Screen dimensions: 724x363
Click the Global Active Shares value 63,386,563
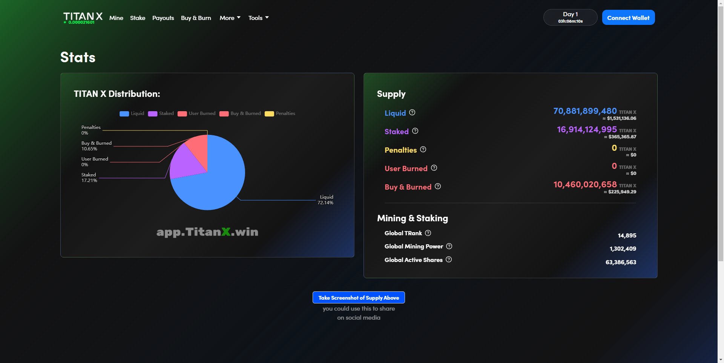tap(621, 262)
